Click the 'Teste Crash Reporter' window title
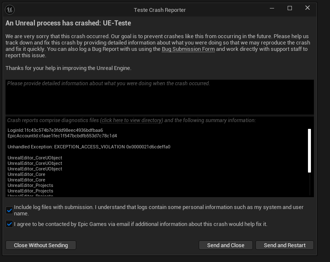Screen dimensions: 330x262 (160, 10)
